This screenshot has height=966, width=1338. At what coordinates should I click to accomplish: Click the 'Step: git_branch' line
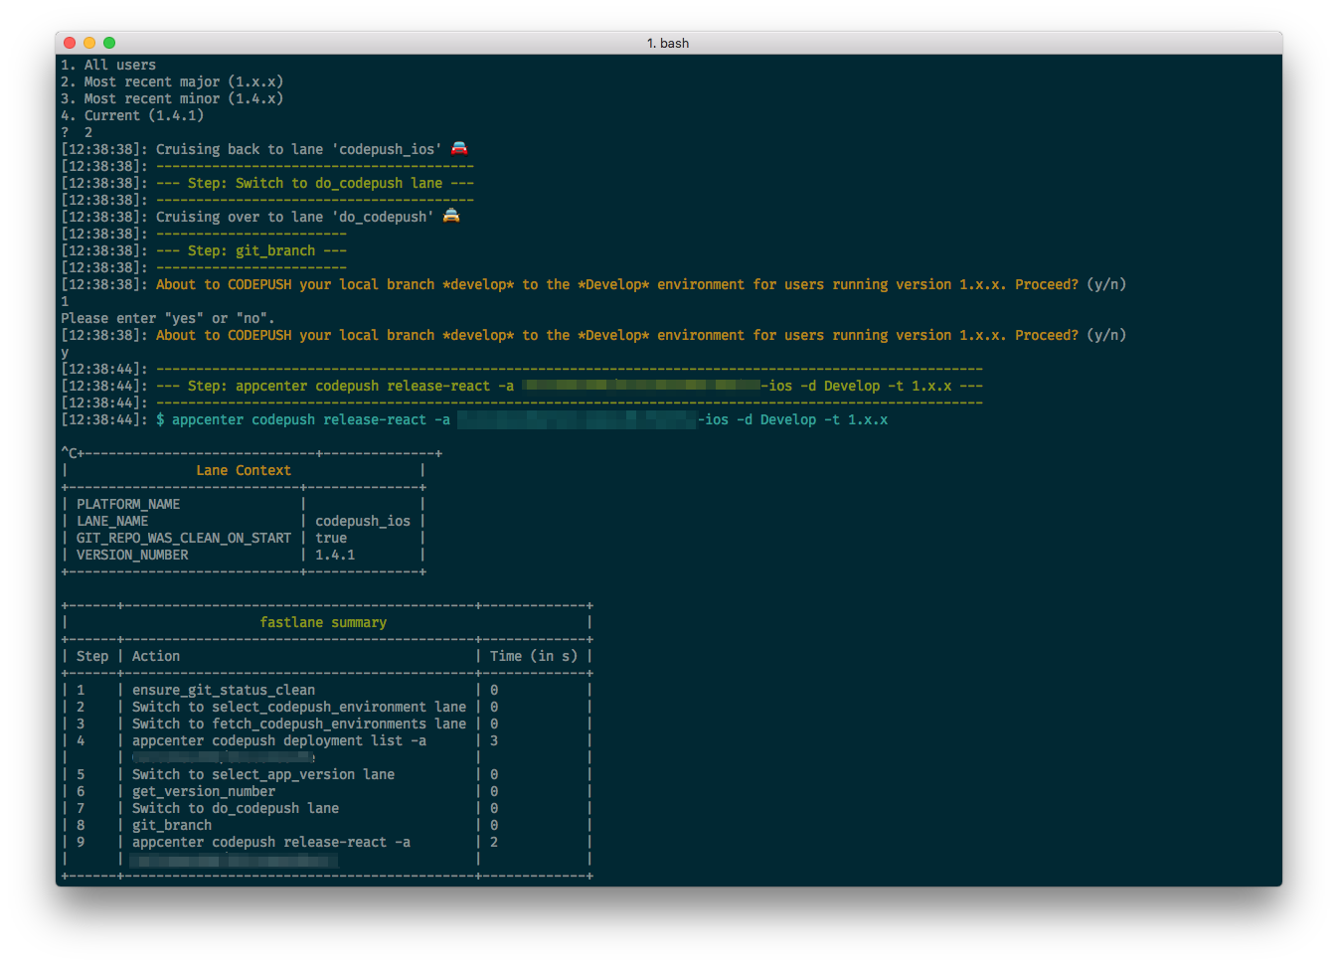coord(251,250)
